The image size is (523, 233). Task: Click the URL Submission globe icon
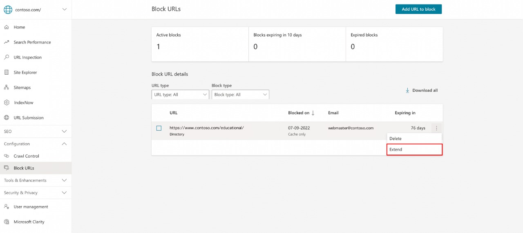[x=7, y=118]
